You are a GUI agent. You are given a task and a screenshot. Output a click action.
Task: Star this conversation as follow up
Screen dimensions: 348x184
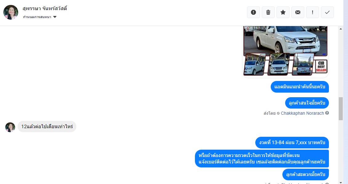[x=283, y=12]
